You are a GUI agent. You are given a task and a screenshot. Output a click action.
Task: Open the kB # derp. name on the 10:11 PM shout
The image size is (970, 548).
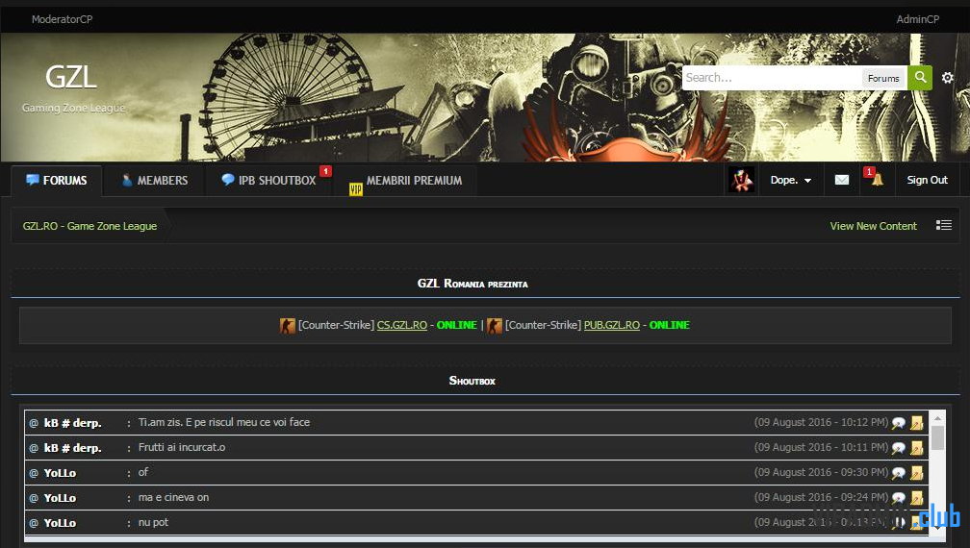[x=72, y=448]
